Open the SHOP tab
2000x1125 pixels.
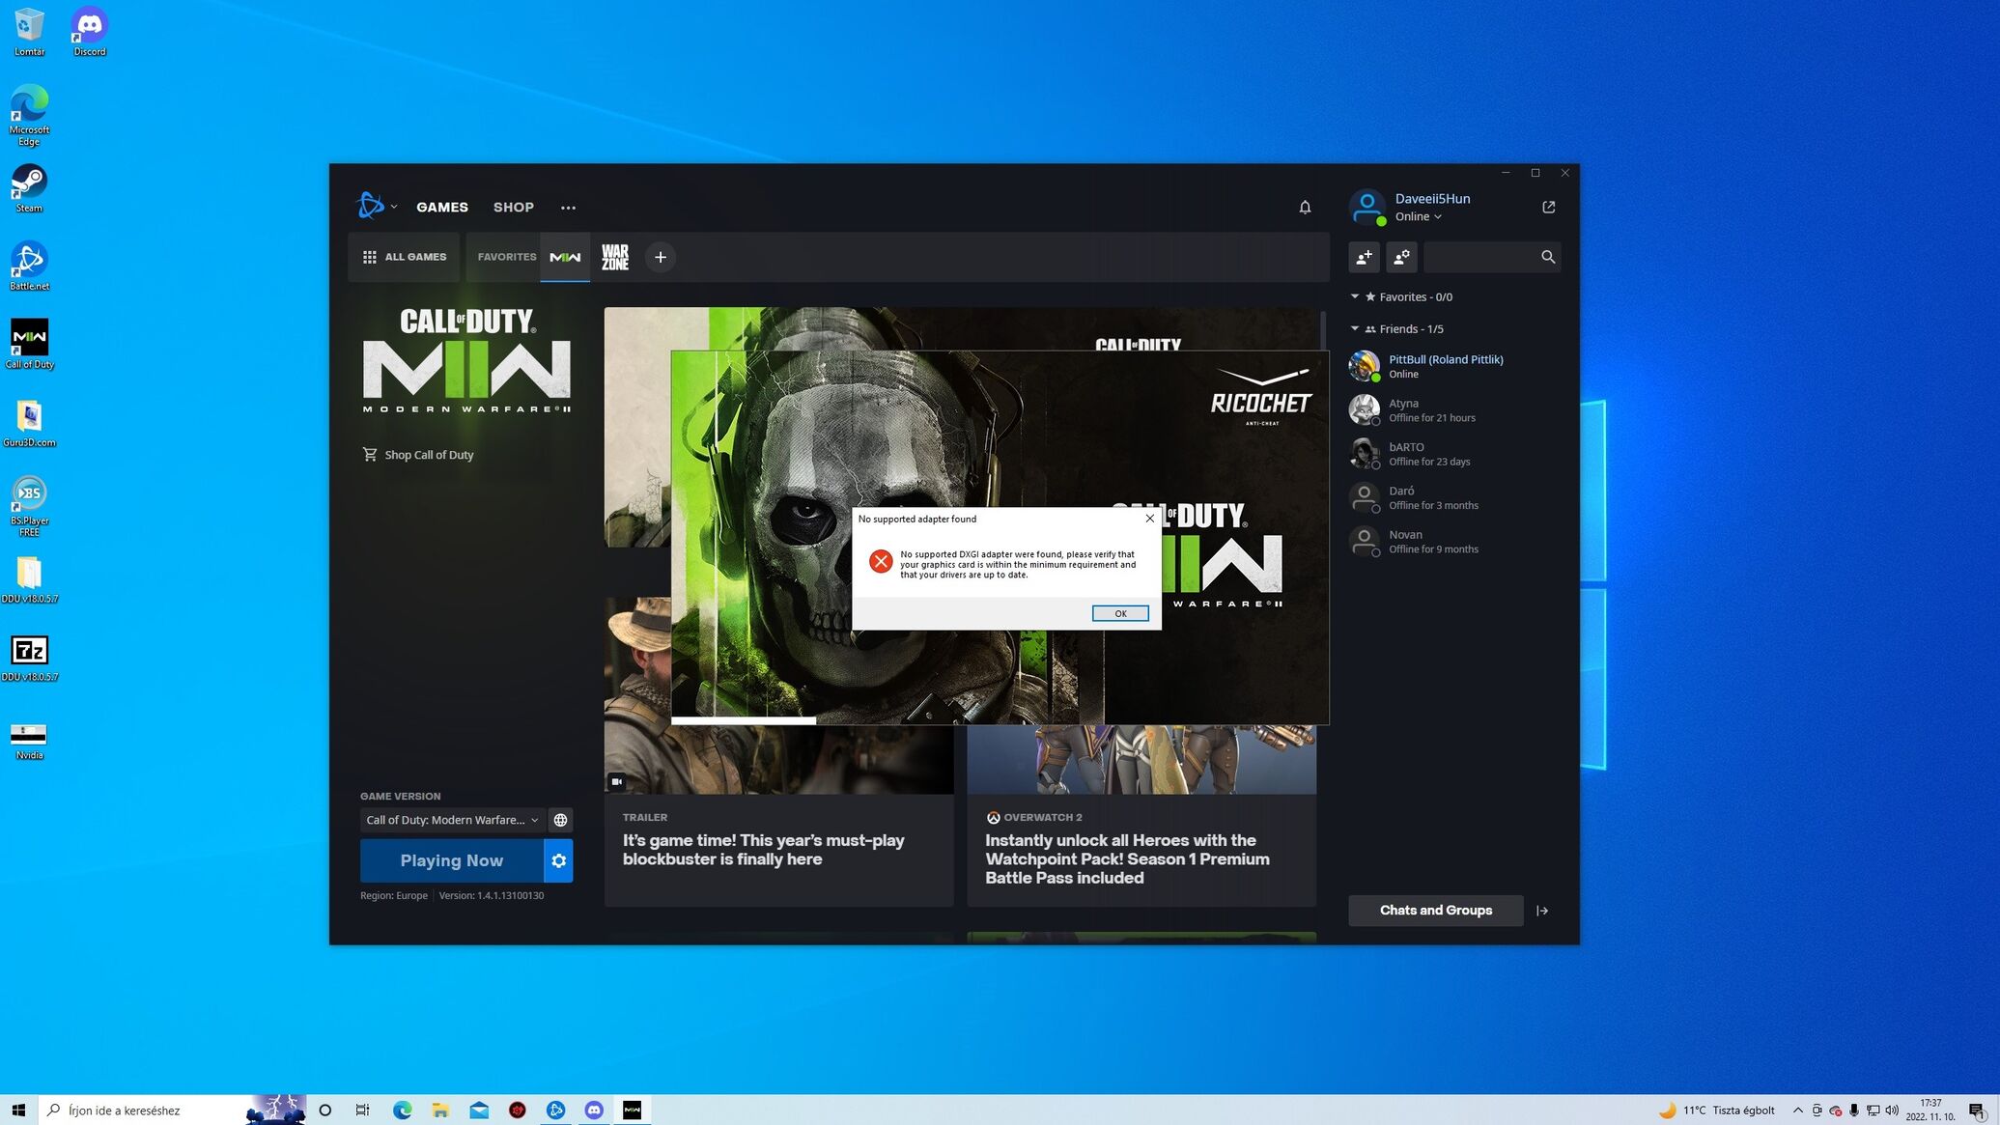point(514,207)
